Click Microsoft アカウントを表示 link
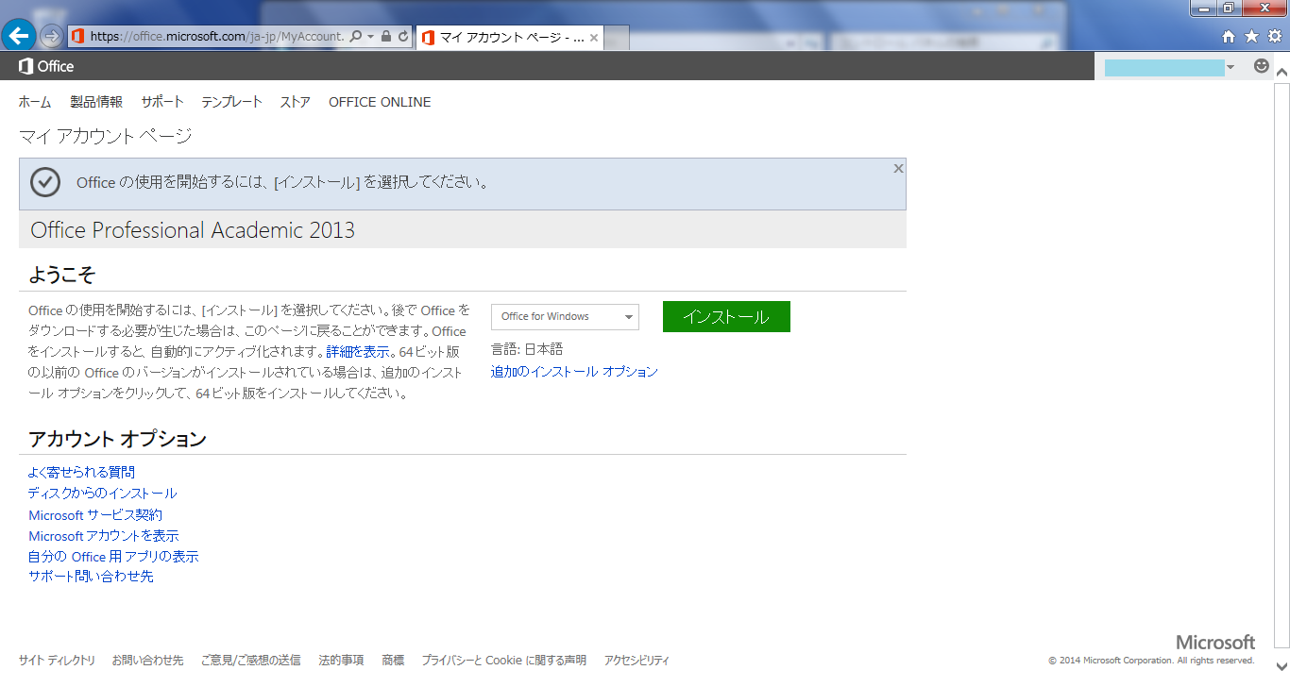The image size is (1290, 687). click(x=104, y=536)
